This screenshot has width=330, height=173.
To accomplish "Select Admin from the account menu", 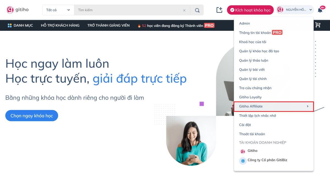I will coord(244,23).
